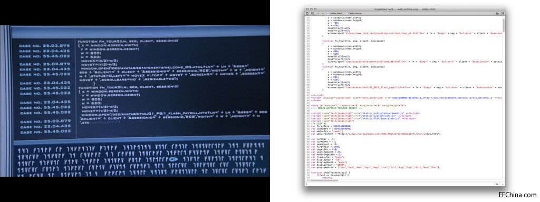
Task: Activate the element selection pointer icon
Action: click(x=497, y=13)
